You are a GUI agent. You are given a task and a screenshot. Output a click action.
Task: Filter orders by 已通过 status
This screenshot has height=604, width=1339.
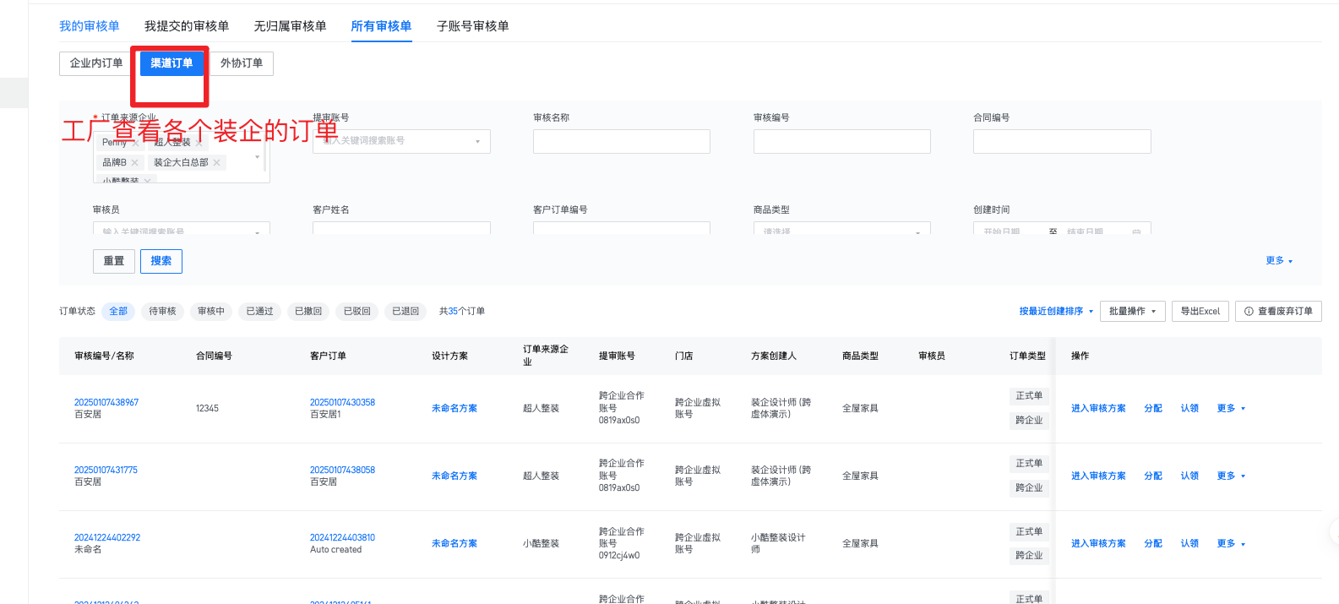pyautogui.click(x=259, y=312)
